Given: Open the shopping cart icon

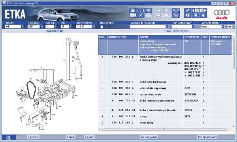Looking at the screenshot, I should [x=176, y=15].
